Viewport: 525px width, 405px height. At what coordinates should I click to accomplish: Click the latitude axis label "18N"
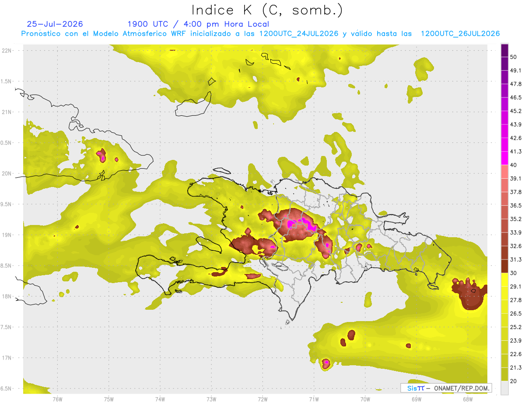coord(7,297)
